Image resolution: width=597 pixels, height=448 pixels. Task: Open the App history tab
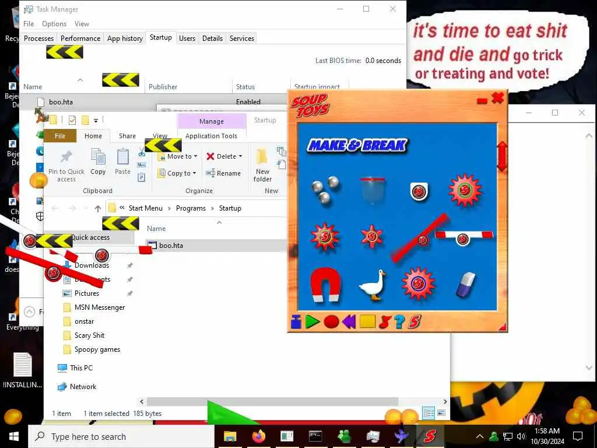[x=125, y=38]
